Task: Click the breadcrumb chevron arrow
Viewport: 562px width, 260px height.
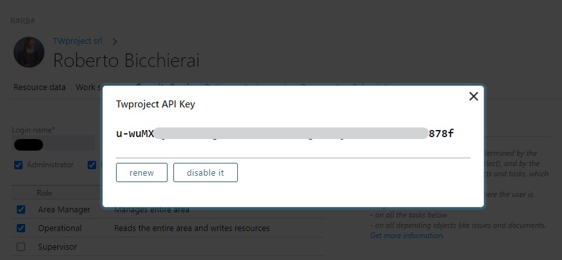Action: coord(116,41)
